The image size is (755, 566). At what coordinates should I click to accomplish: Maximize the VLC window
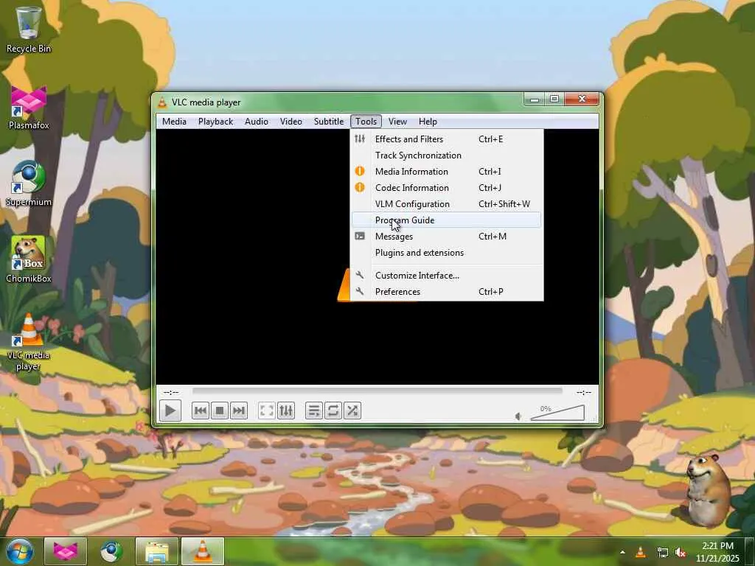[554, 99]
